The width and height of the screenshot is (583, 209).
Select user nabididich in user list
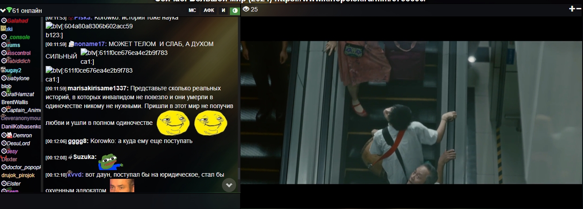click(x=19, y=61)
